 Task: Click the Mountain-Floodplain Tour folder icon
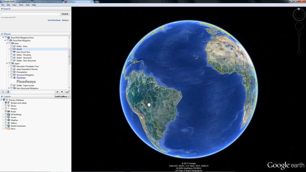click(14, 66)
